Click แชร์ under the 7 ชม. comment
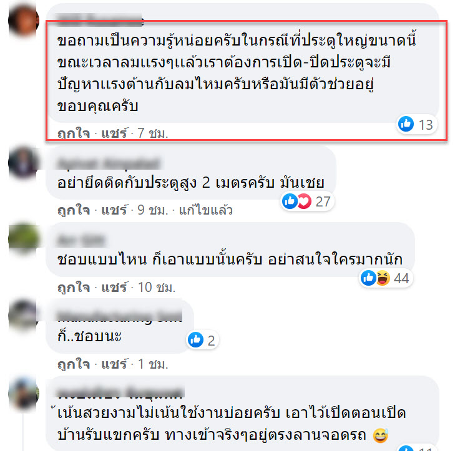The image size is (470, 451). coord(114,133)
